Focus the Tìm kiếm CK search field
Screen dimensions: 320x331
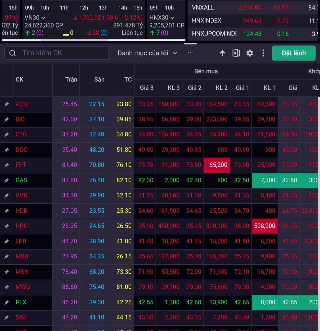tap(57, 53)
